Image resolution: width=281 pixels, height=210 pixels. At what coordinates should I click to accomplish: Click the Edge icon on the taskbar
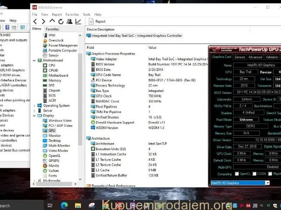pos(64,205)
